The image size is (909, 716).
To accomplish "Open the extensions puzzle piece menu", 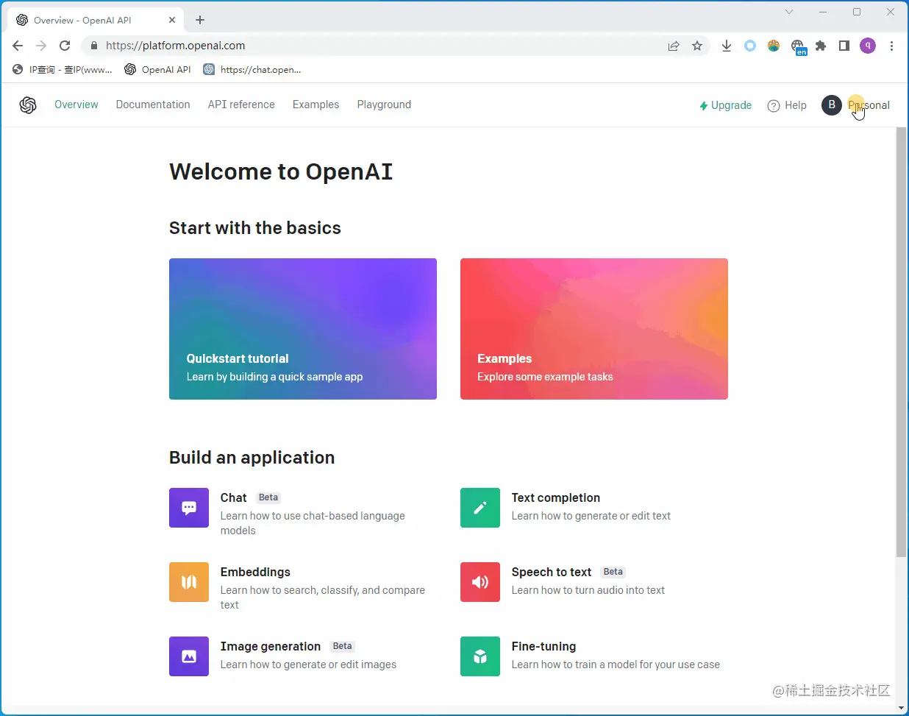I will point(821,46).
